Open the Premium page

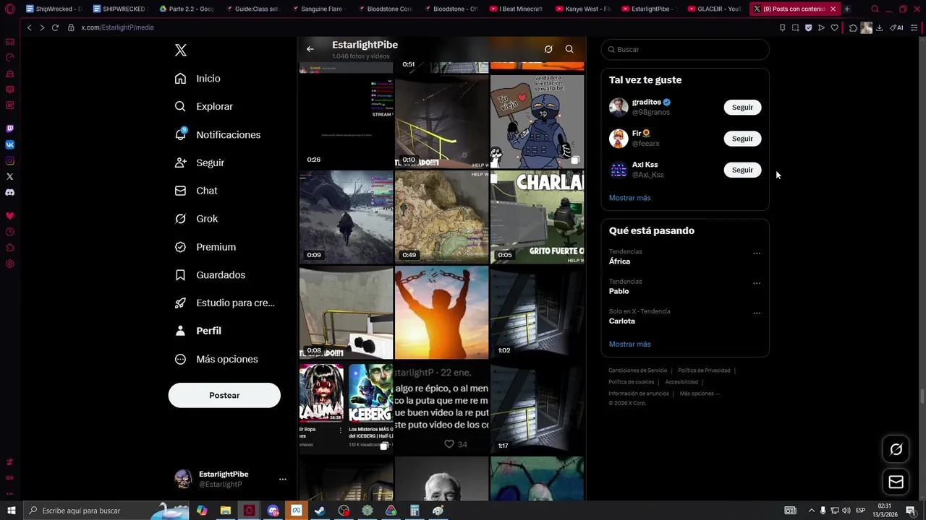pyautogui.click(x=205, y=247)
